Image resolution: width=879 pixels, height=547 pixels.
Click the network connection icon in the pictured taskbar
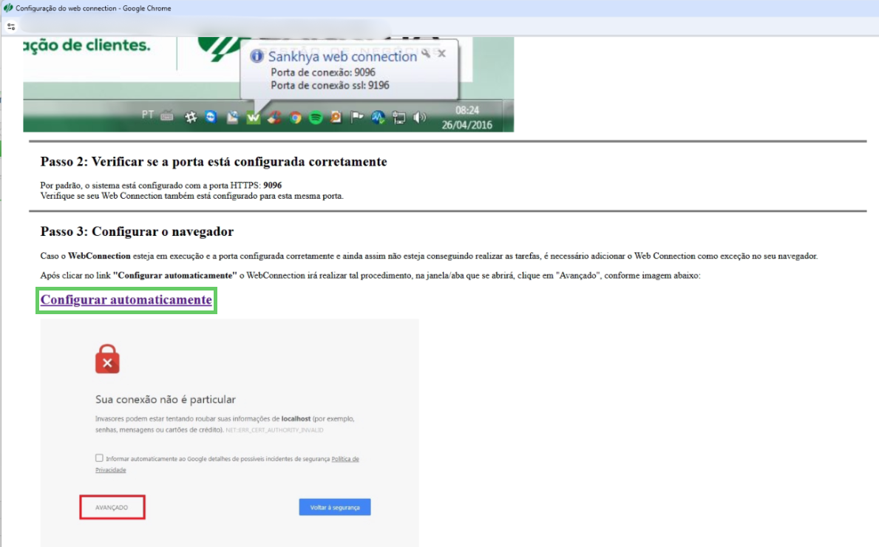398,117
